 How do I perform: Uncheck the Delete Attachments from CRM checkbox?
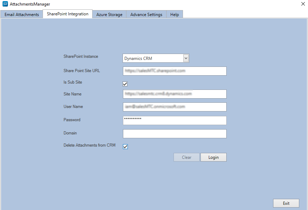coord(125,147)
